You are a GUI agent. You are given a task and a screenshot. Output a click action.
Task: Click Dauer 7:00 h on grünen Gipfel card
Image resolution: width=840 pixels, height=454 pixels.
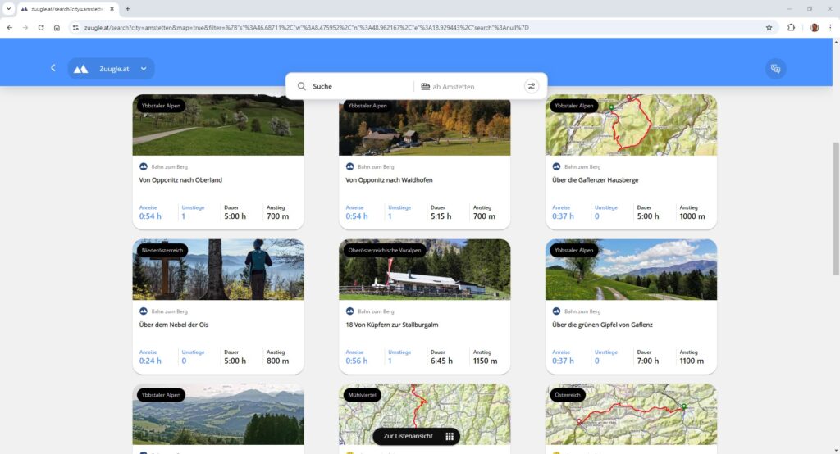pyautogui.click(x=648, y=357)
